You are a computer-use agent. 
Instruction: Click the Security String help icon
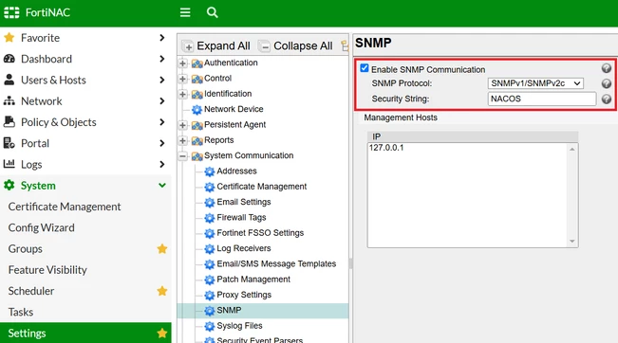pyautogui.click(x=607, y=99)
